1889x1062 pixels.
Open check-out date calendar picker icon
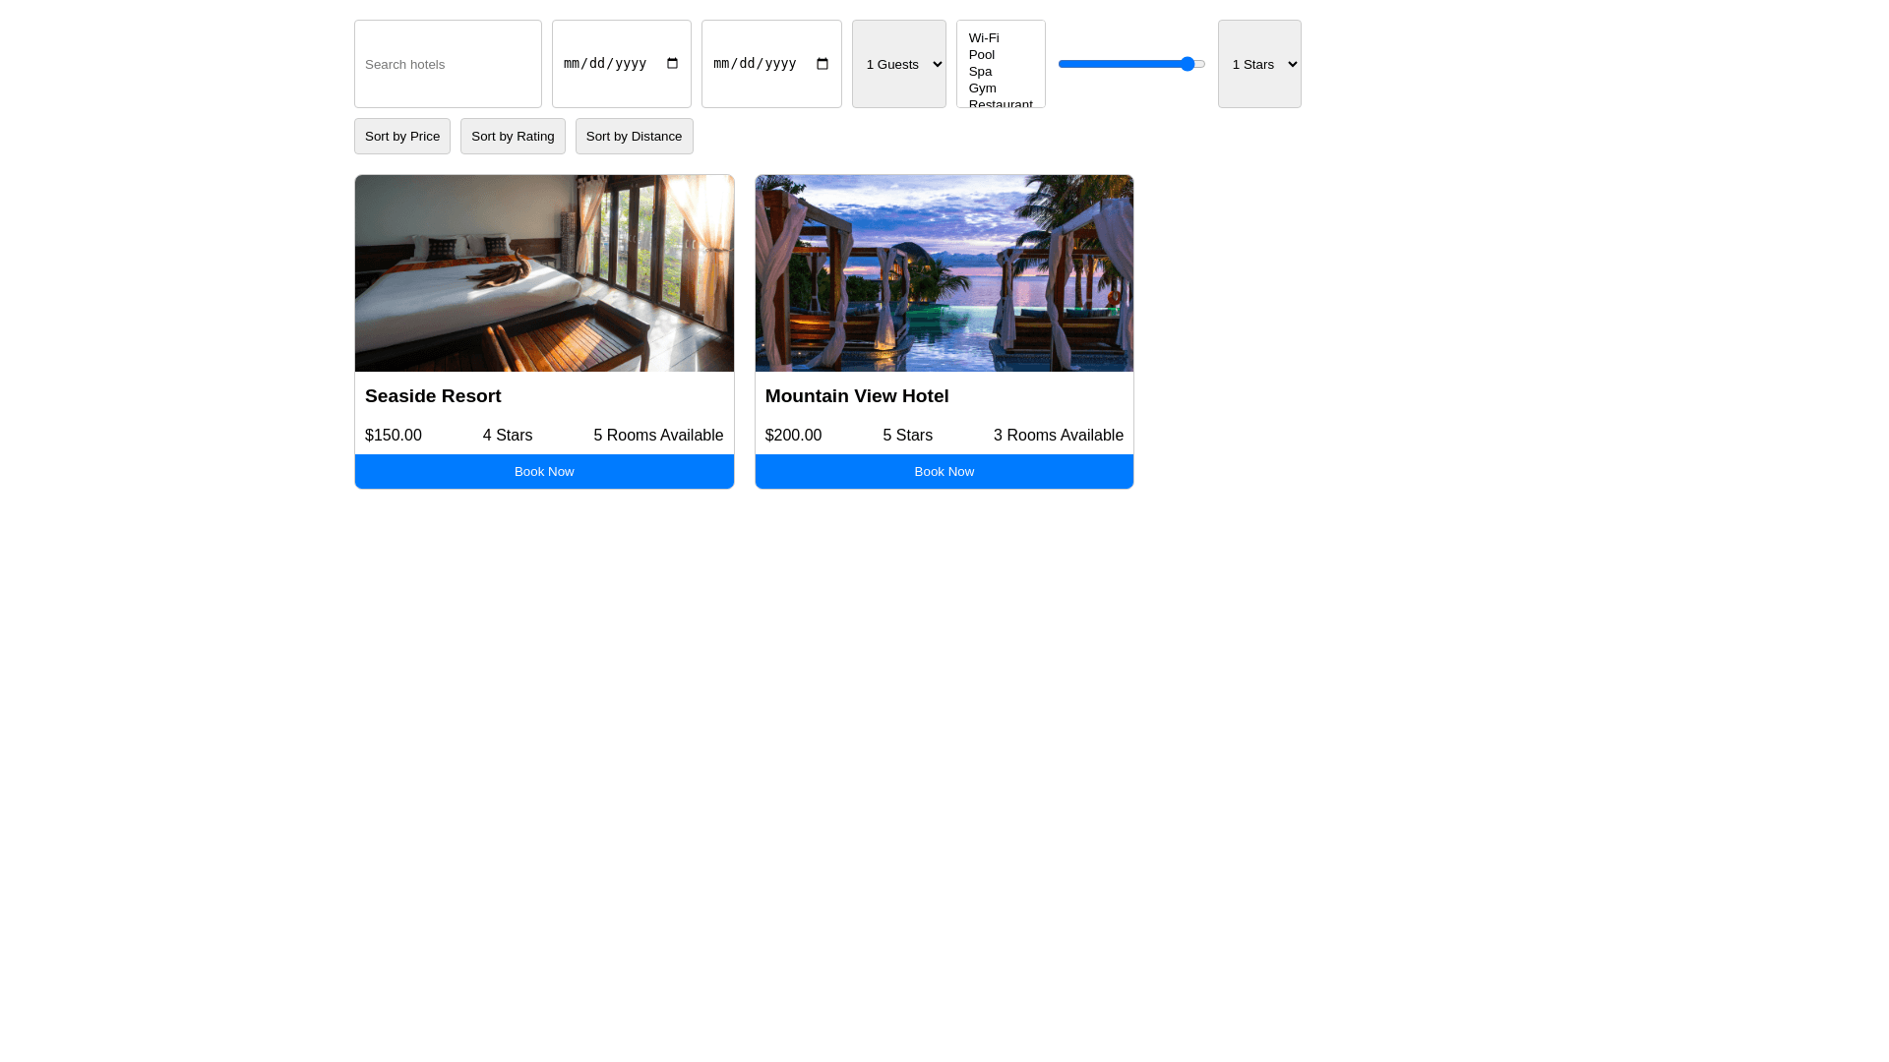coord(823,64)
